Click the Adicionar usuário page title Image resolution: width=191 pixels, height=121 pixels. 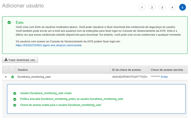[x=23, y=6]
